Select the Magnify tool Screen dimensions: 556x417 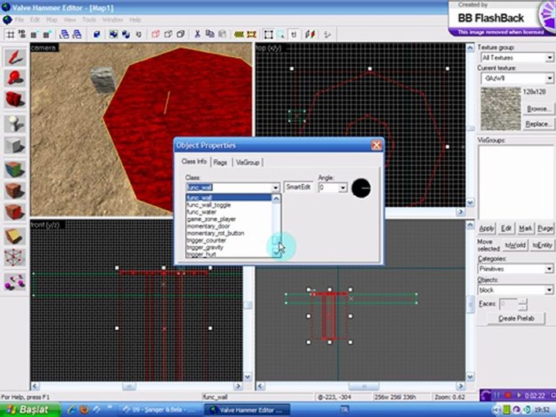[15, 78]
